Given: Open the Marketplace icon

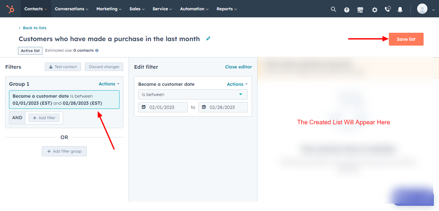Looking at the screenshot, I should (360, 10).
